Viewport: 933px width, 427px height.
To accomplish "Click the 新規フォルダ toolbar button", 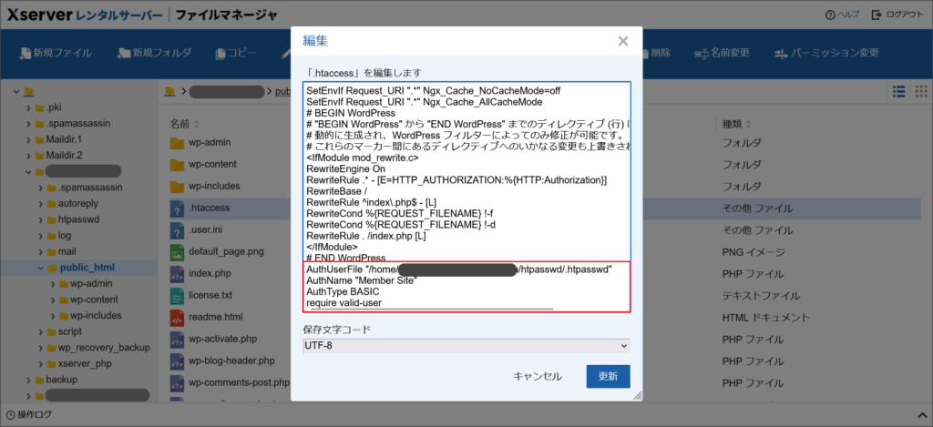I will [155, 53].
